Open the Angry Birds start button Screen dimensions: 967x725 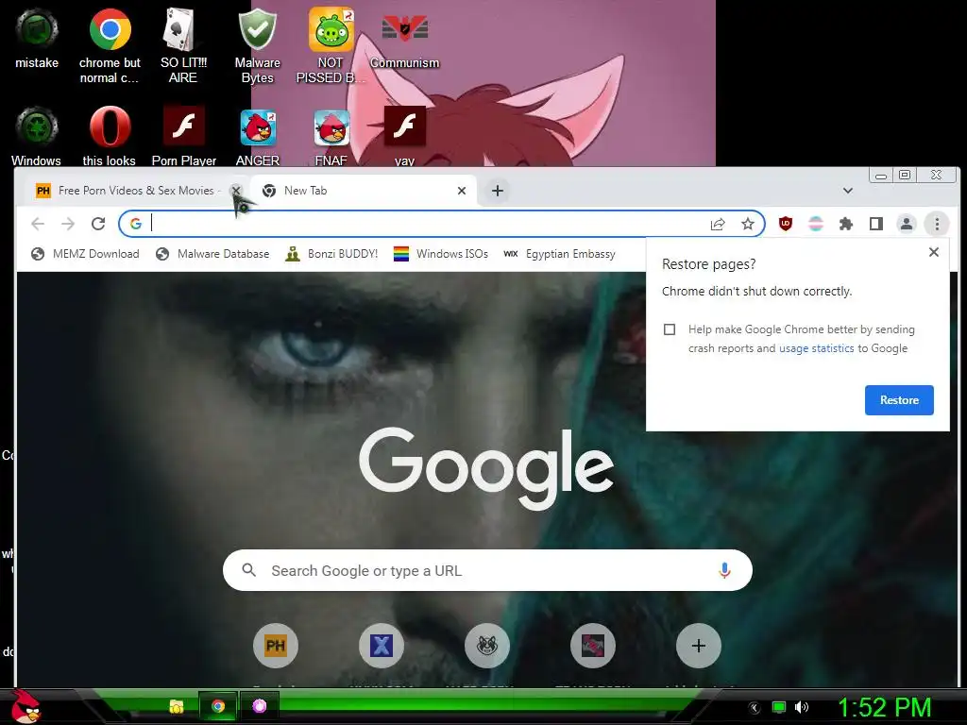(x=25, y=706)
